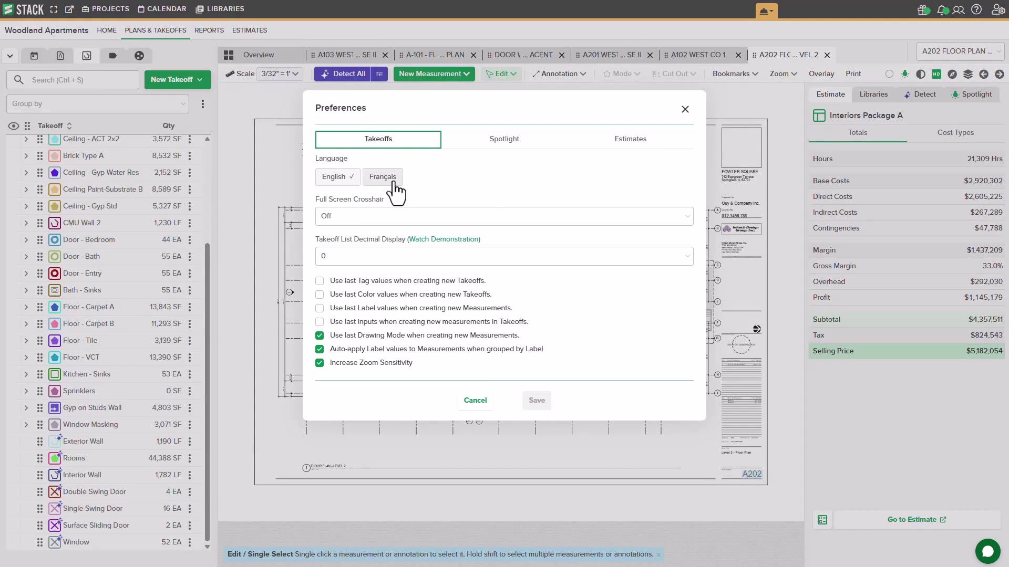The image size is (1009, 567).
Task: Uncheck Increase Zoom Sensitivity
Action: pos(320,363)
